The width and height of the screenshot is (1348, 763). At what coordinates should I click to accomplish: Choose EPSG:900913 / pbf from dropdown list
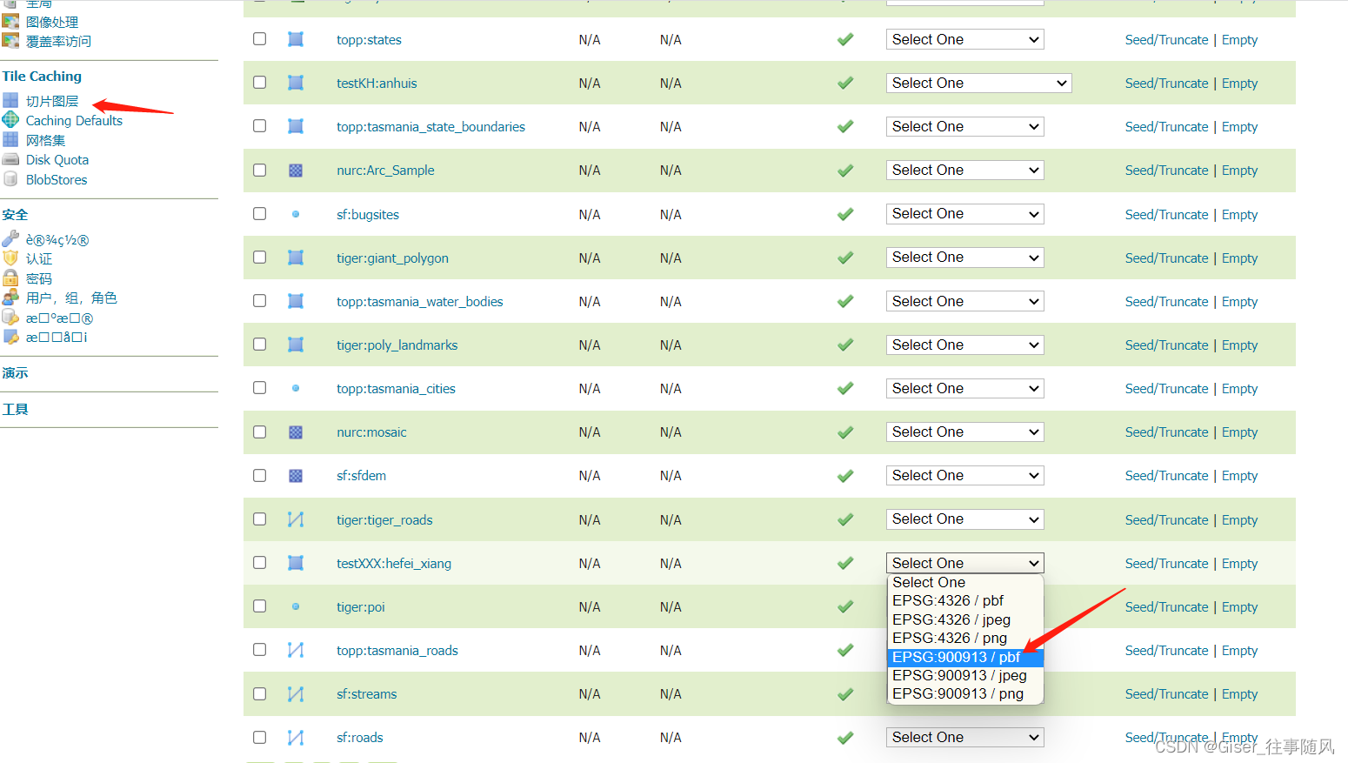(x=956, y=657)
